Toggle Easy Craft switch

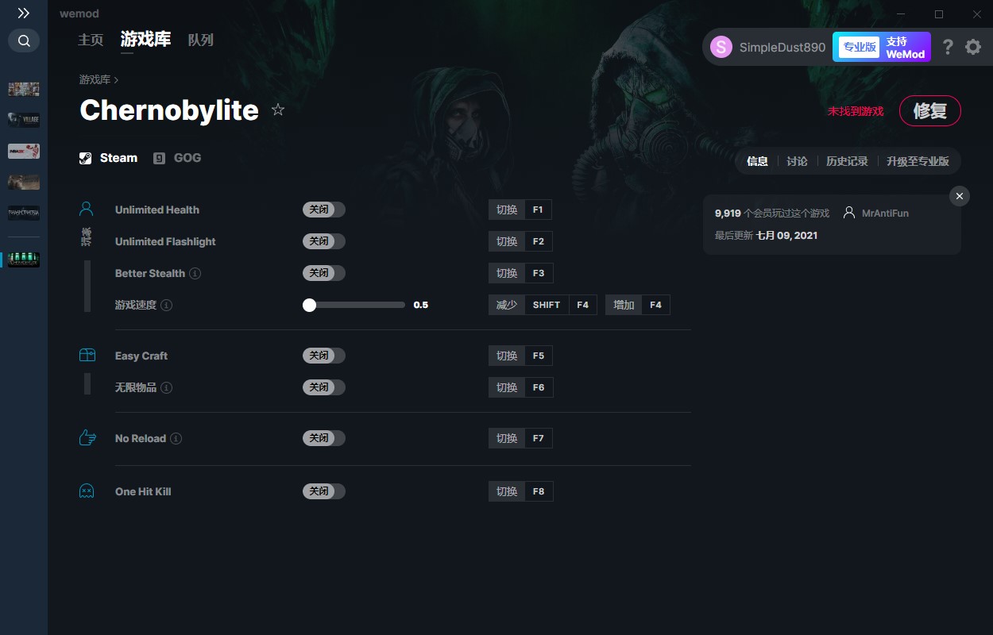point(324,356)
